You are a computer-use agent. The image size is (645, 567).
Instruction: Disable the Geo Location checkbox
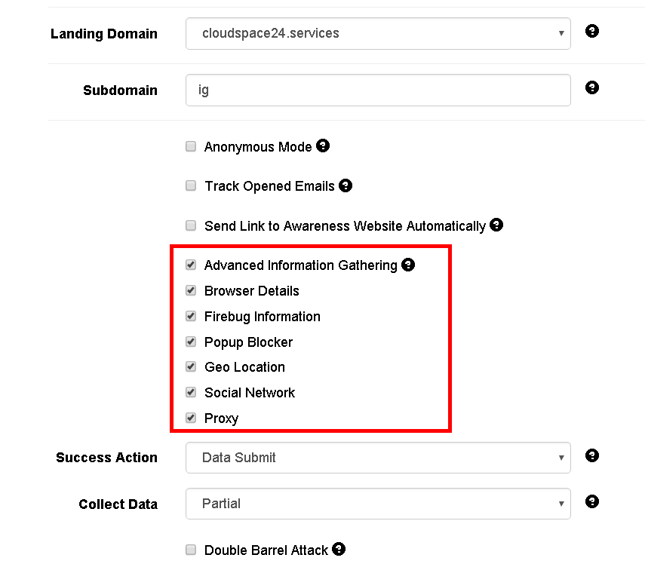click(x=191, y=366)
